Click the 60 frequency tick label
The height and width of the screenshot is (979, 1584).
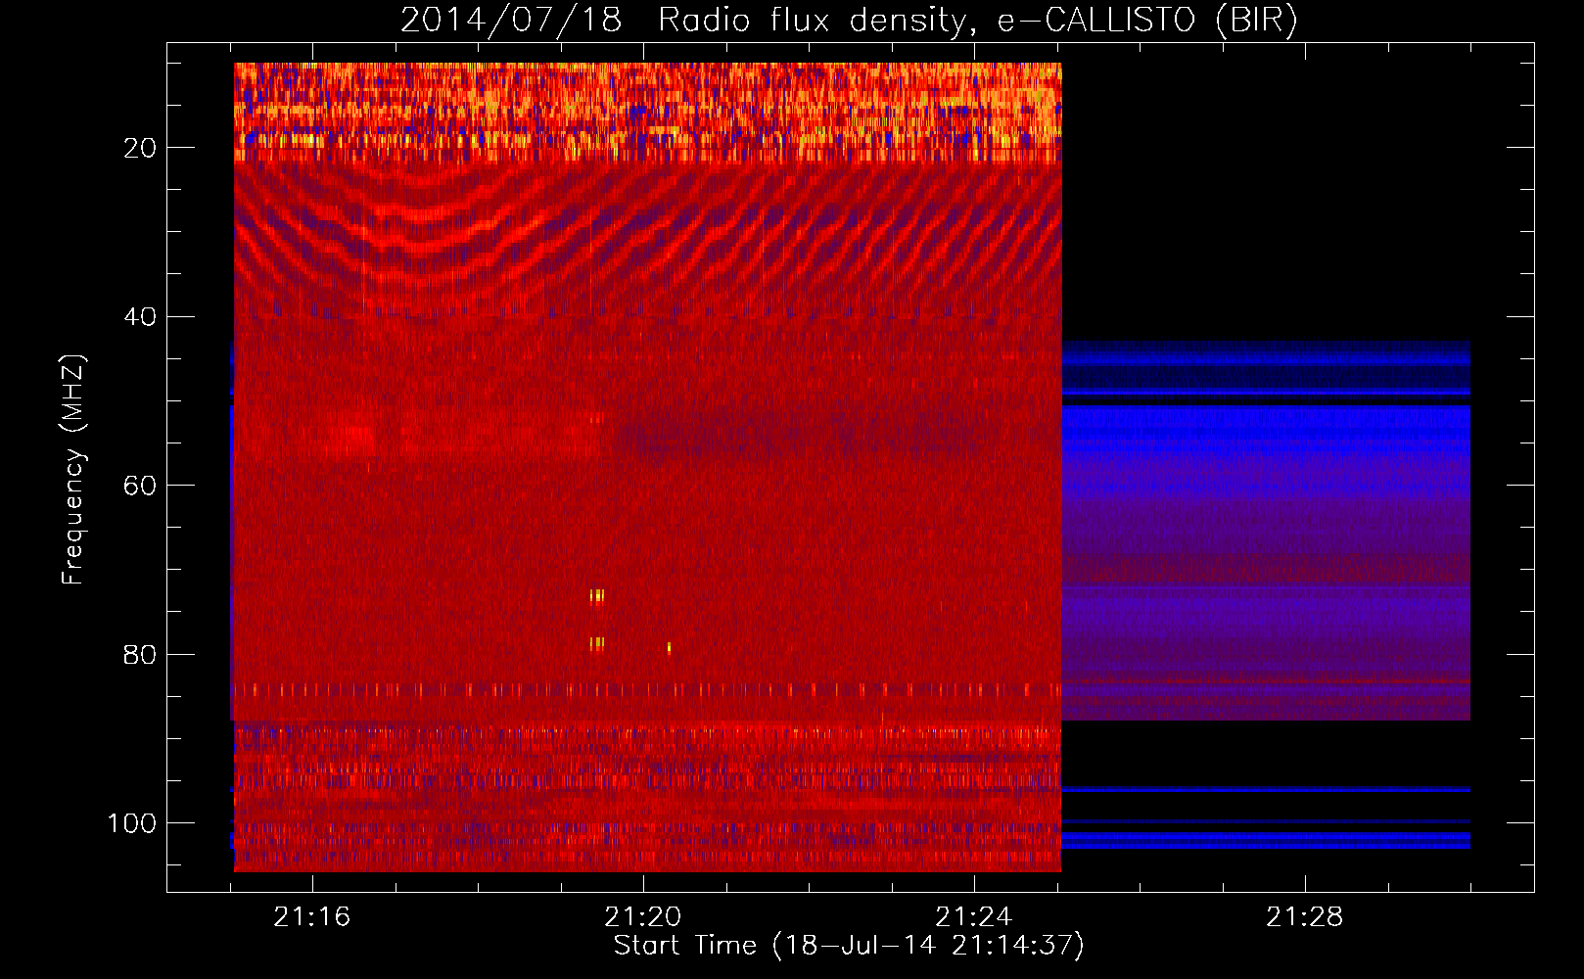click(140, 486)
